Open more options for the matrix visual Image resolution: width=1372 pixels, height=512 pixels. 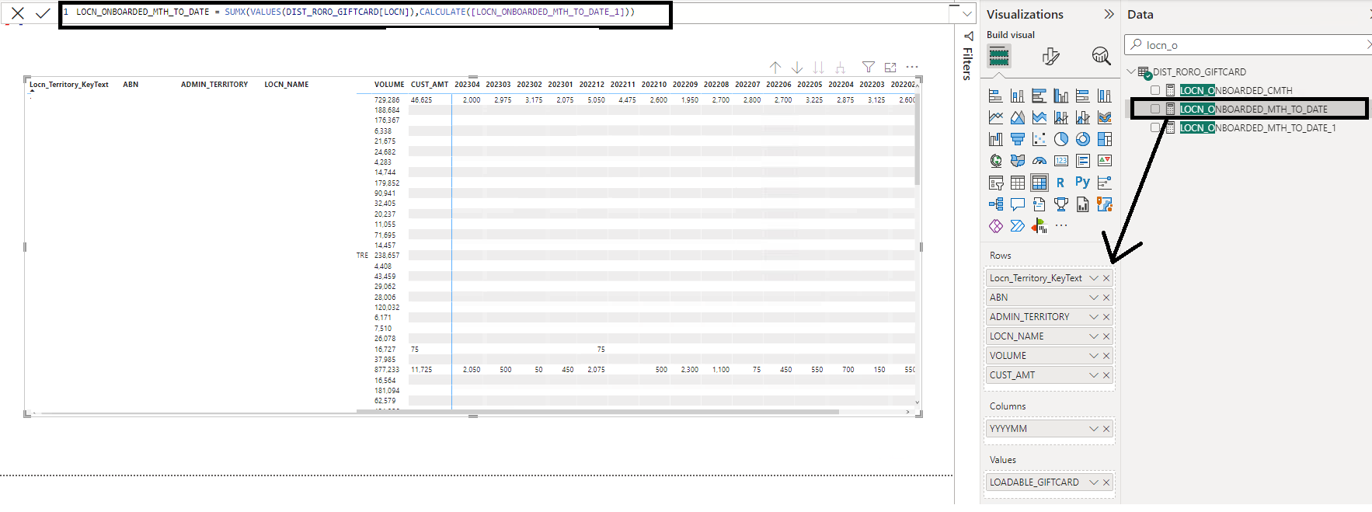tap(912, 68)
